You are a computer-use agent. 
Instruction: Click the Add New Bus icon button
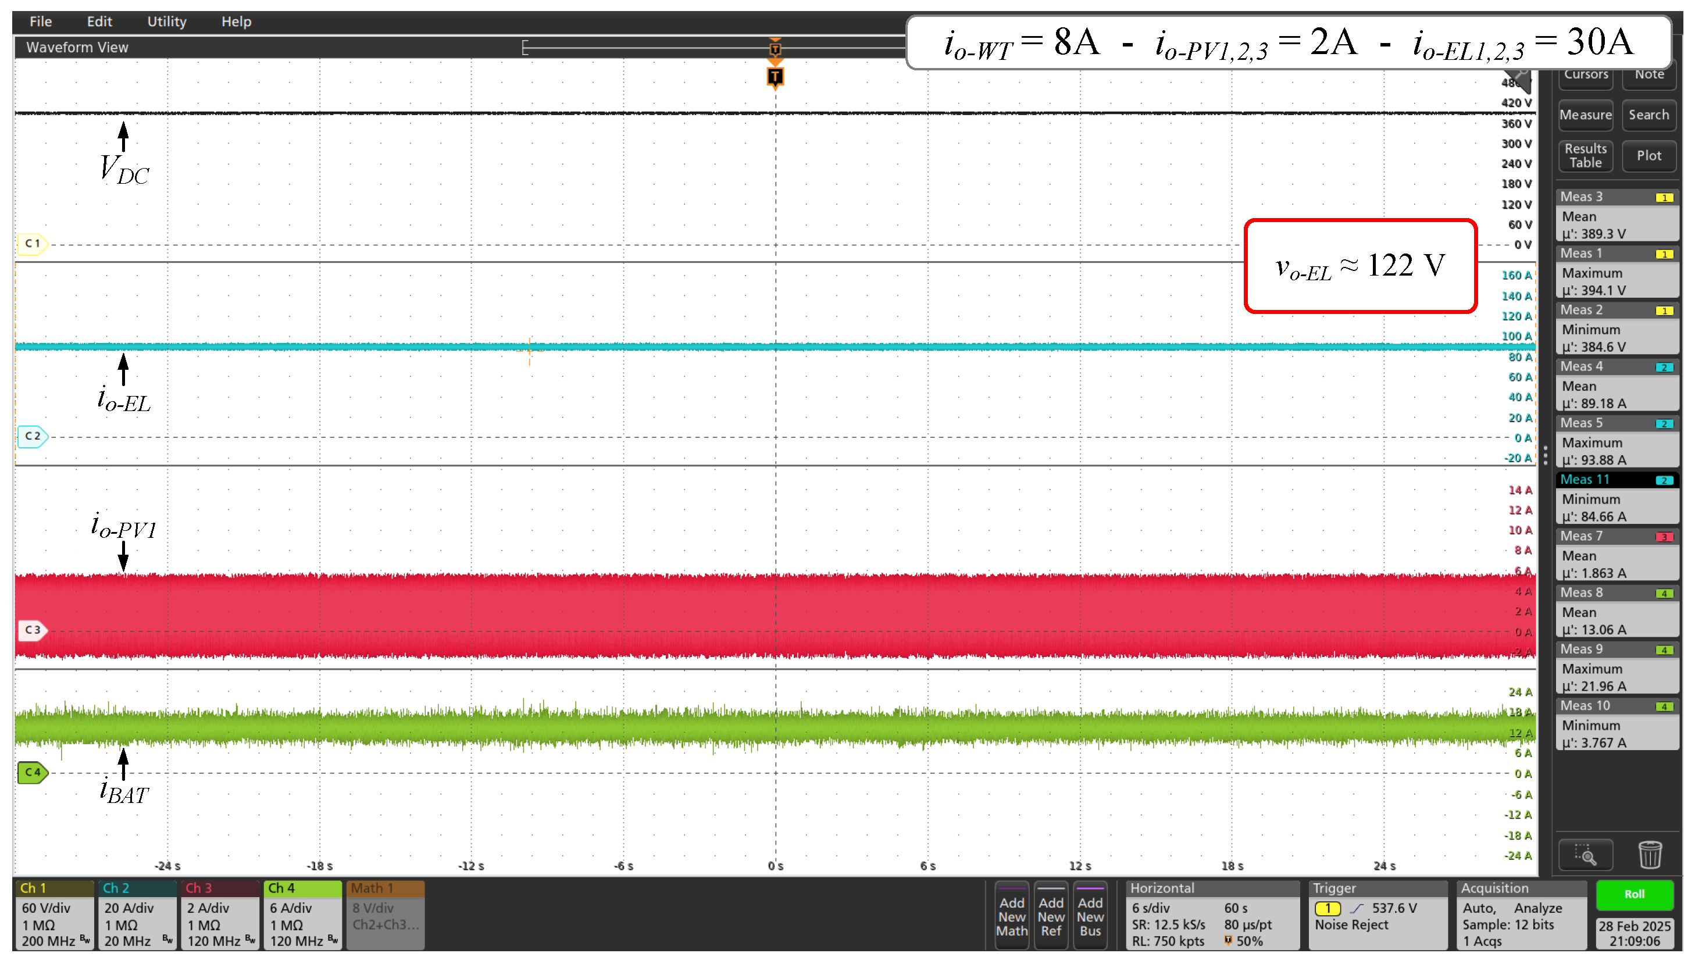[1090, 916]
